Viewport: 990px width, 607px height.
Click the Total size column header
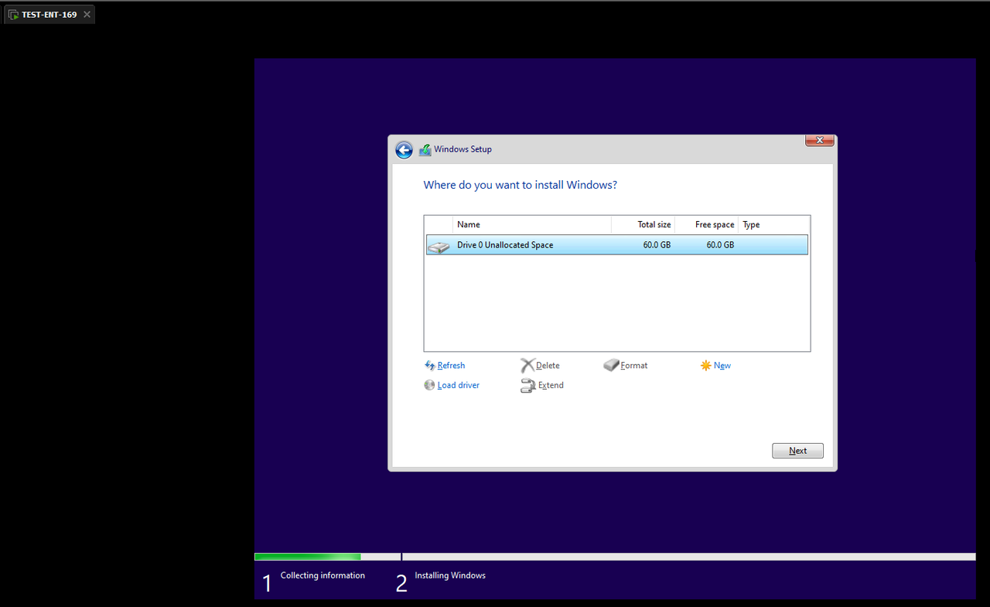coord(643,225)
